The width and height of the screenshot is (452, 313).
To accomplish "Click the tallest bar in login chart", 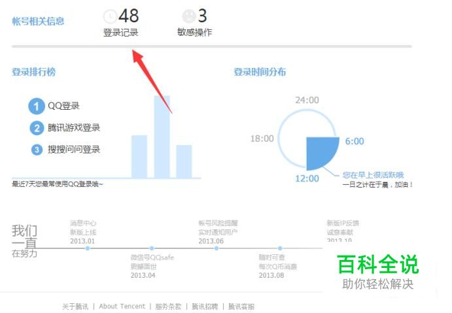I will pyautogui.click(x=162, y=137).
